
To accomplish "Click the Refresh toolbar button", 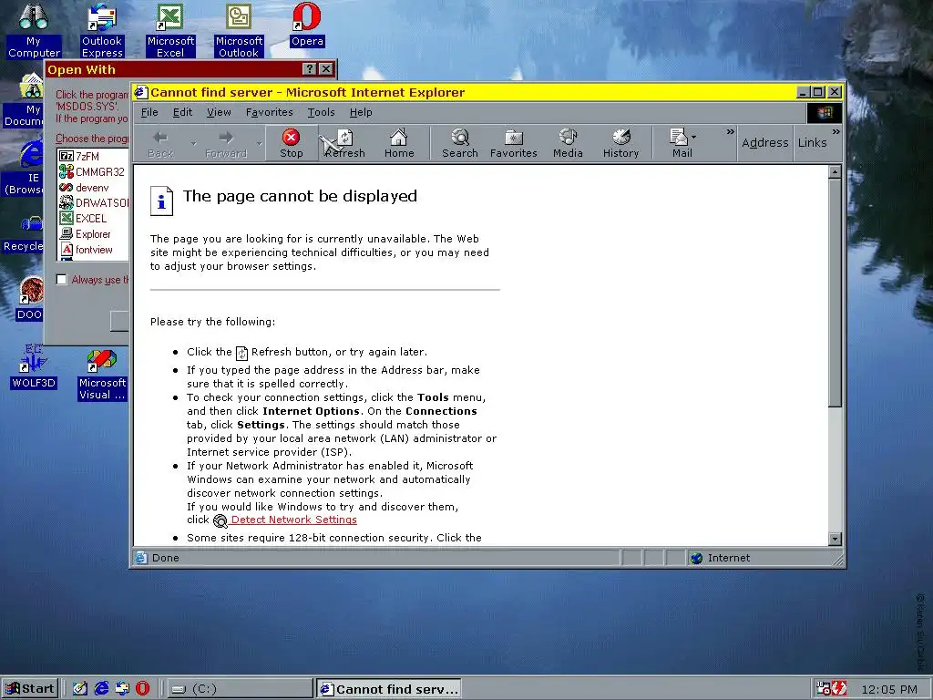I will tap(344, 143).
